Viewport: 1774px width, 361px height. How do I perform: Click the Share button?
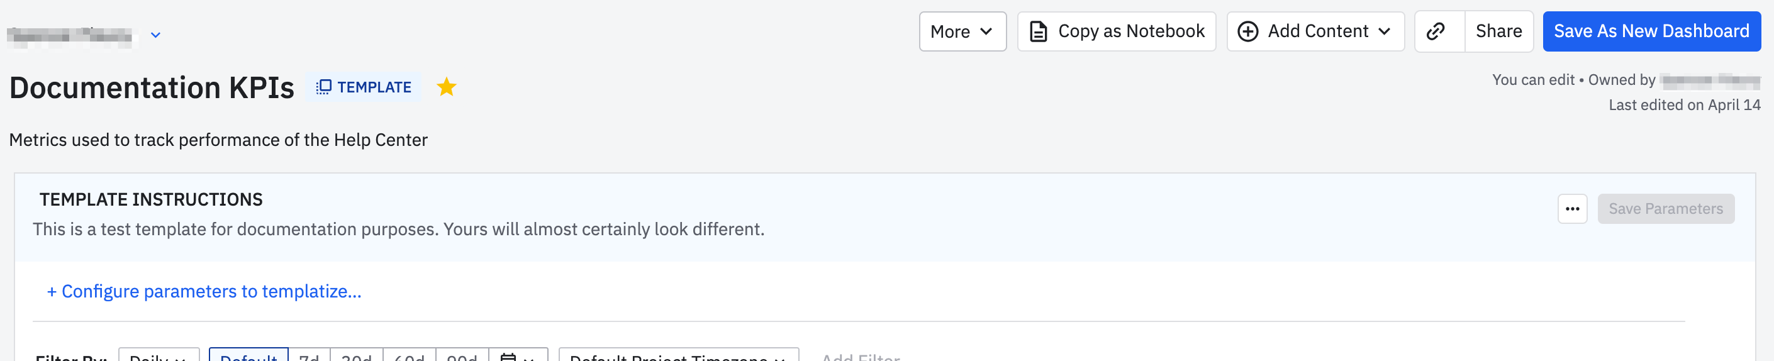coord(1498,31)
